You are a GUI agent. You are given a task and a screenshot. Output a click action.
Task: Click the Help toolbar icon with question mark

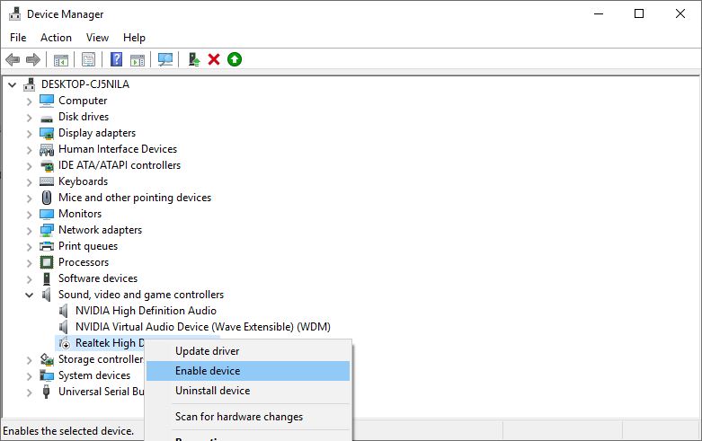[116, 59]
